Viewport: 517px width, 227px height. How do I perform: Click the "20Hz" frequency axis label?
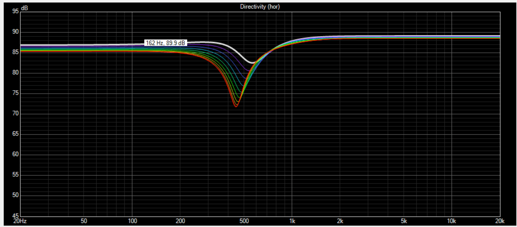coord(19,221)
